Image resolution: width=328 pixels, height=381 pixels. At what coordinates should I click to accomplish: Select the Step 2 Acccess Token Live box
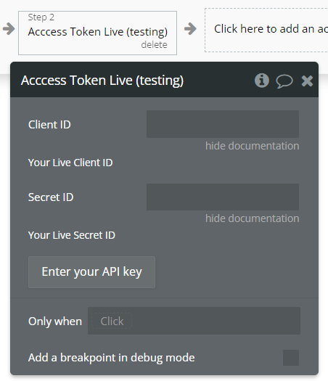click(97, 33)
